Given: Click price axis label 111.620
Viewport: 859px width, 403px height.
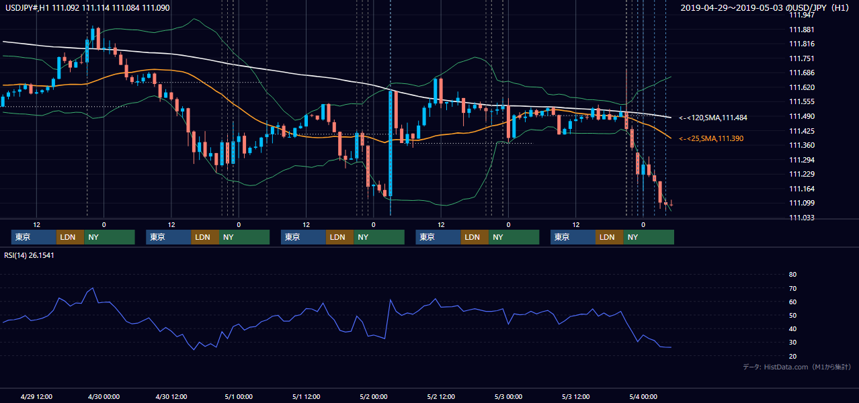Looking at the screenshot, I should [801, 87].
